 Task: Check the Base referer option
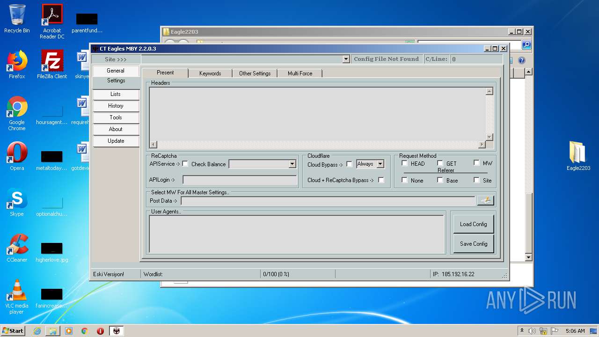[x=440, y=180]
